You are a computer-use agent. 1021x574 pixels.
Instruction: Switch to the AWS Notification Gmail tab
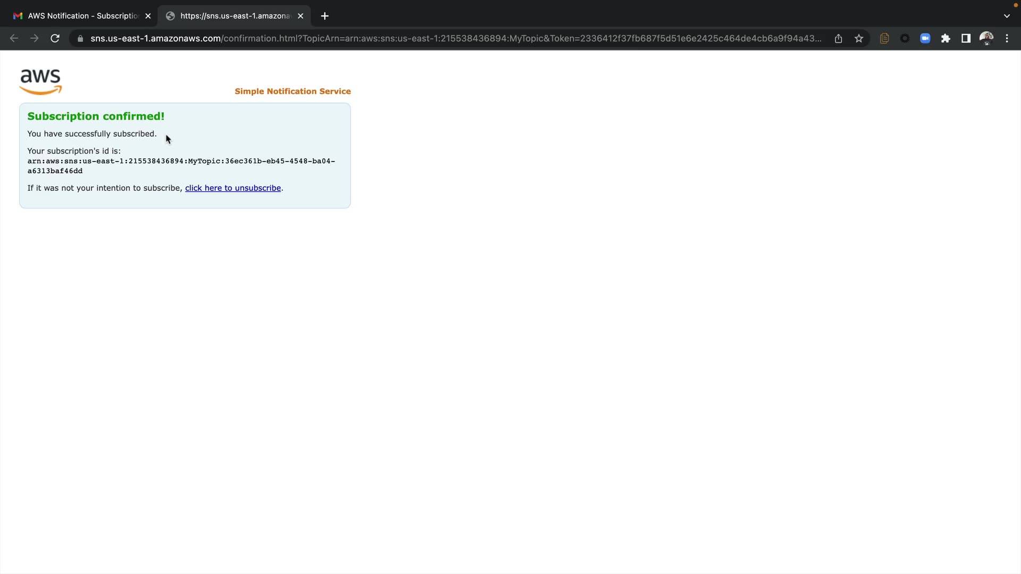[80, 16]
